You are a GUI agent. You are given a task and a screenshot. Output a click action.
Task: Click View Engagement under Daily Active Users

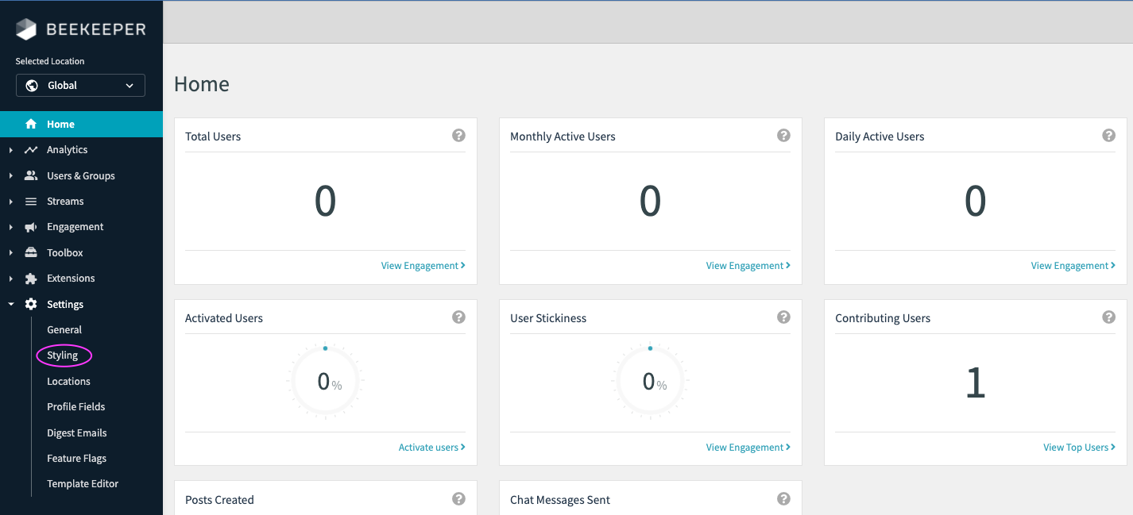pyautogui.click(x=1073, y=266)
